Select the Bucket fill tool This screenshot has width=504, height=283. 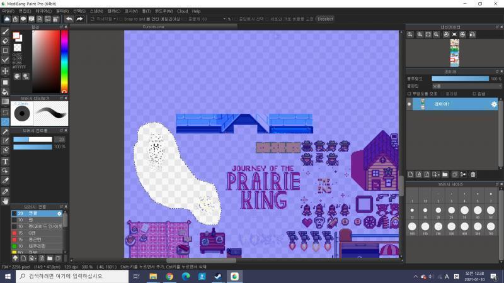coord(6,92)
